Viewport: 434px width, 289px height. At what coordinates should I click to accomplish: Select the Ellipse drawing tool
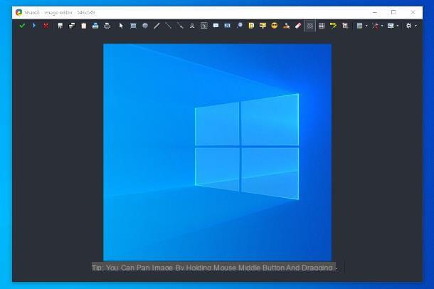click(x=145, y=26)
